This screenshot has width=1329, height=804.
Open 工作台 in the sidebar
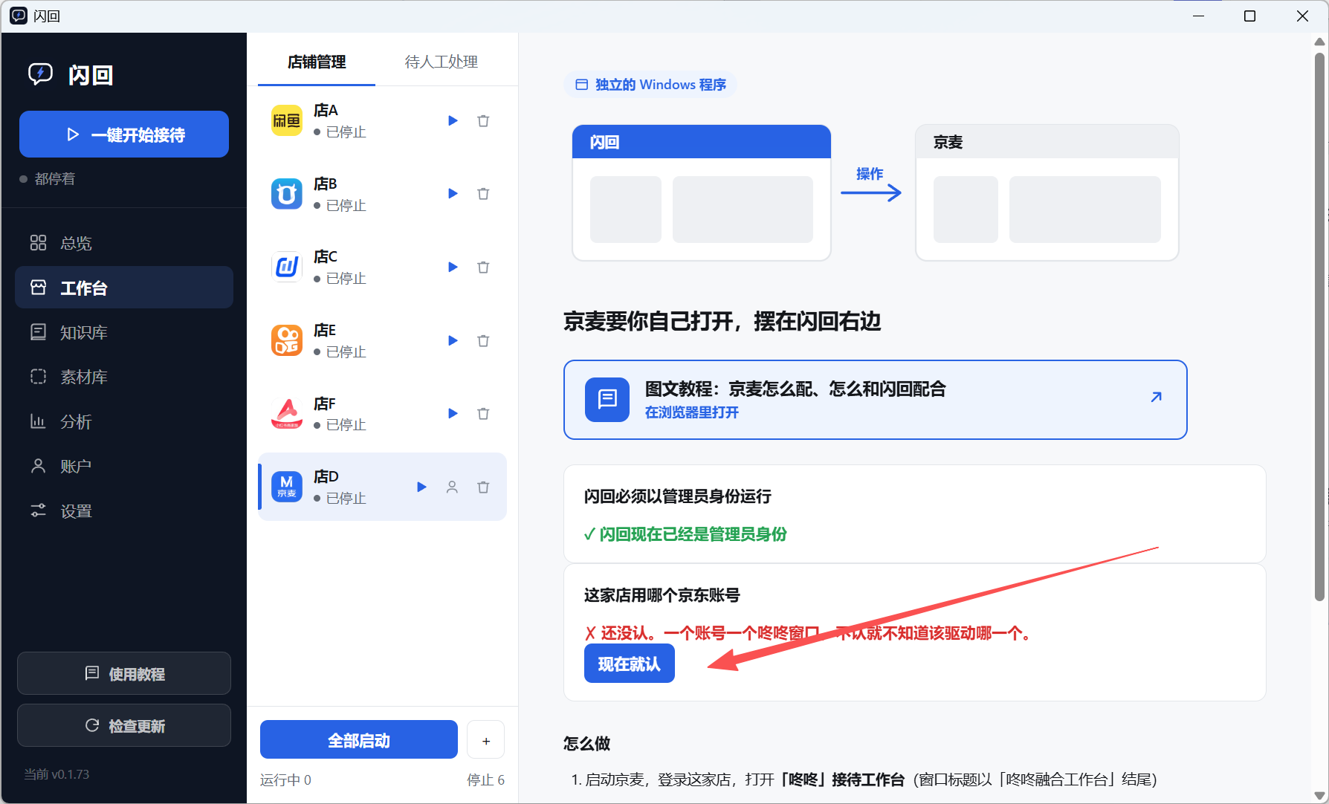(124, 288)
